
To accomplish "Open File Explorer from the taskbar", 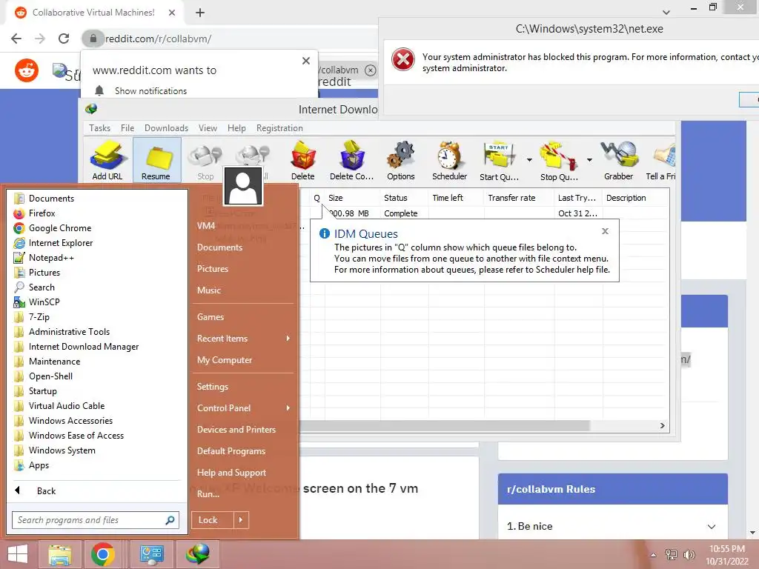I will coord(61,554).
